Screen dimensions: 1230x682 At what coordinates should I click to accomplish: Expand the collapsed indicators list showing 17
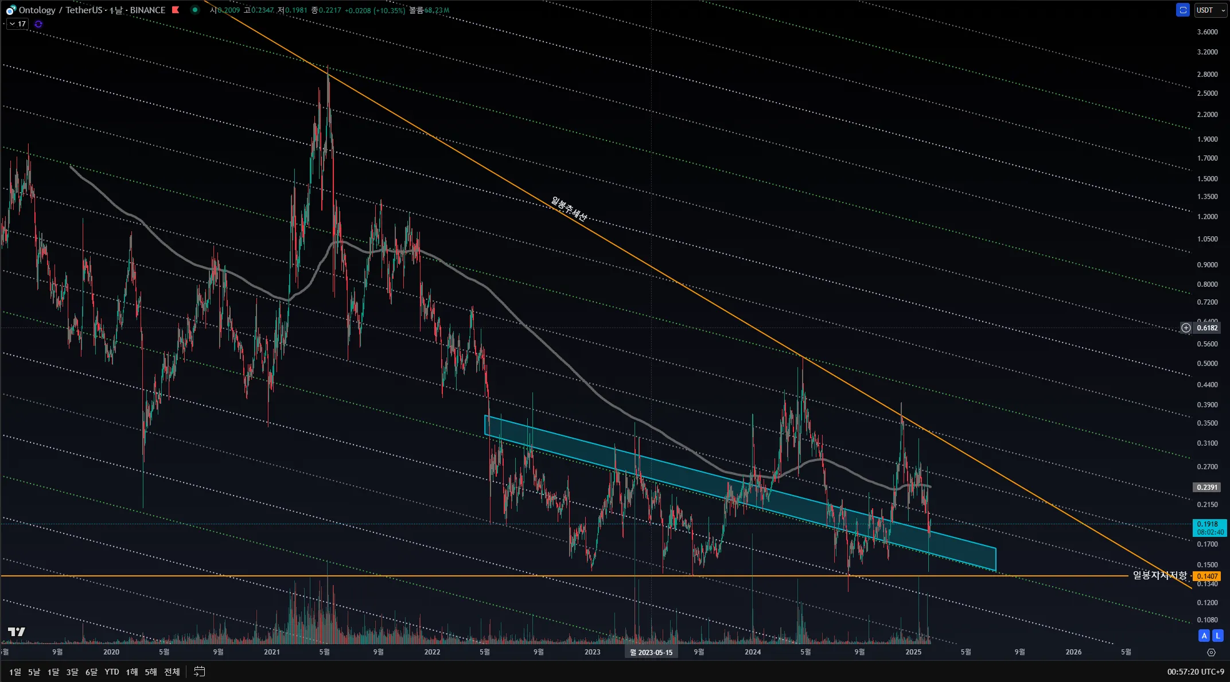17,24
